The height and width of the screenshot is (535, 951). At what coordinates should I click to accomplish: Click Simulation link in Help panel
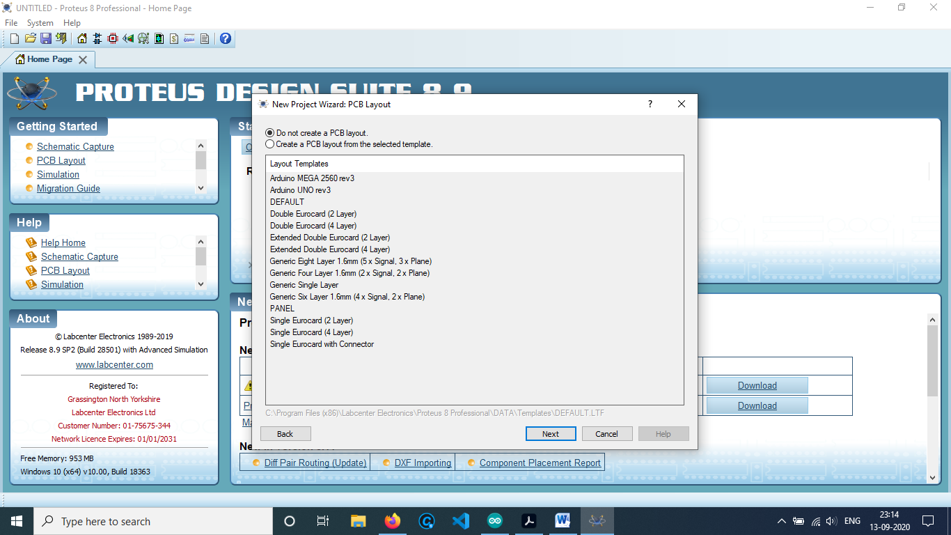click(62, 284)
